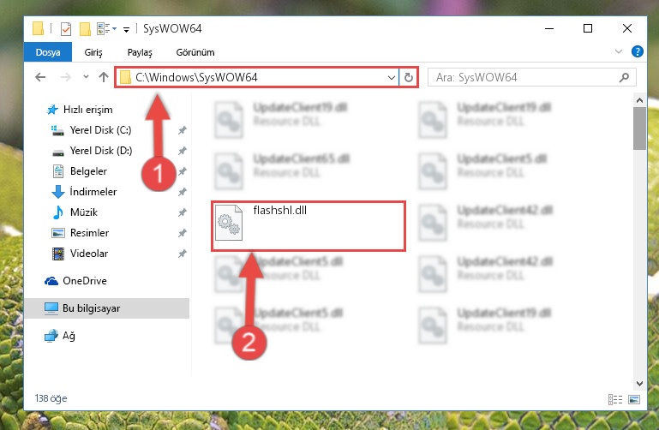Switch to the Görünüm tab
Image resolution: width=659 pixels, height=430 pixels.
[195, 52]
